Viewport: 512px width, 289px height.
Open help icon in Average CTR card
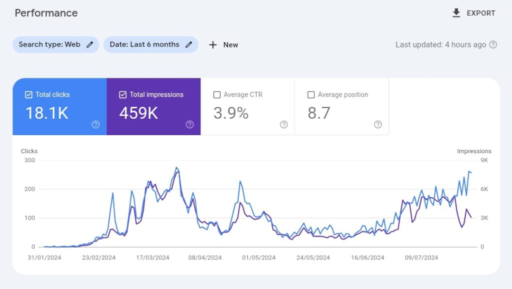tap(283, 125)
